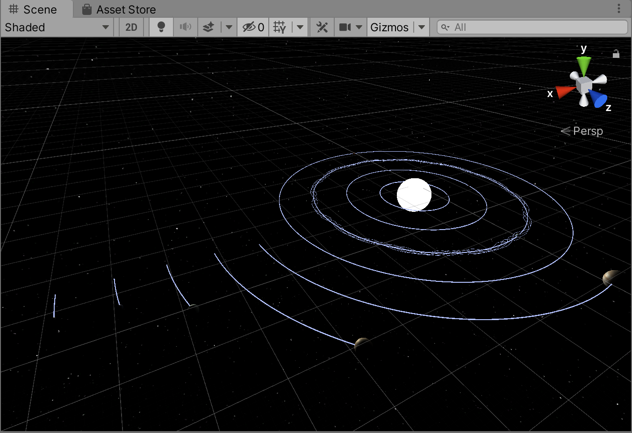The width and height of the screenshot is (632, 433).
Task: Toggle the scene gizmo rotation lock
Action: tap(616, 54)
